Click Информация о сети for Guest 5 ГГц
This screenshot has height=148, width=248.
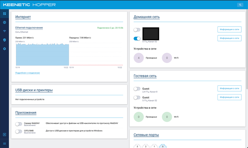tap(229, 97)
